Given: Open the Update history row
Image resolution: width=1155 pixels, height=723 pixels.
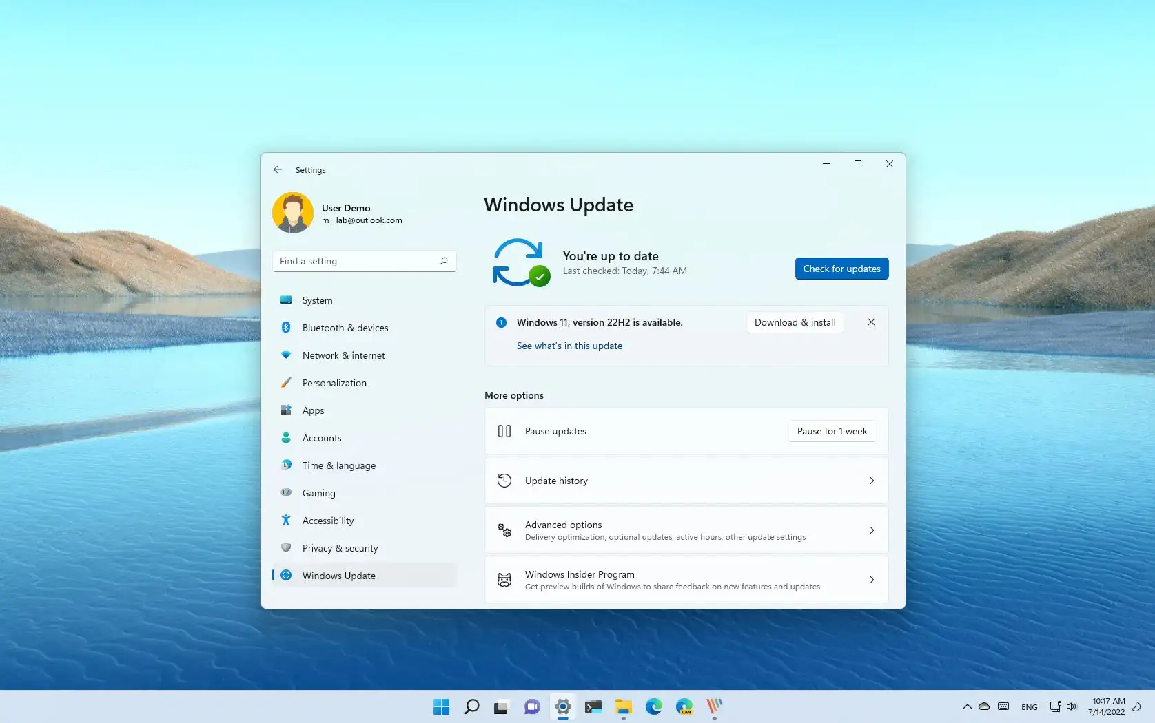Looking at the screenshot, I should tap(686, 481).
